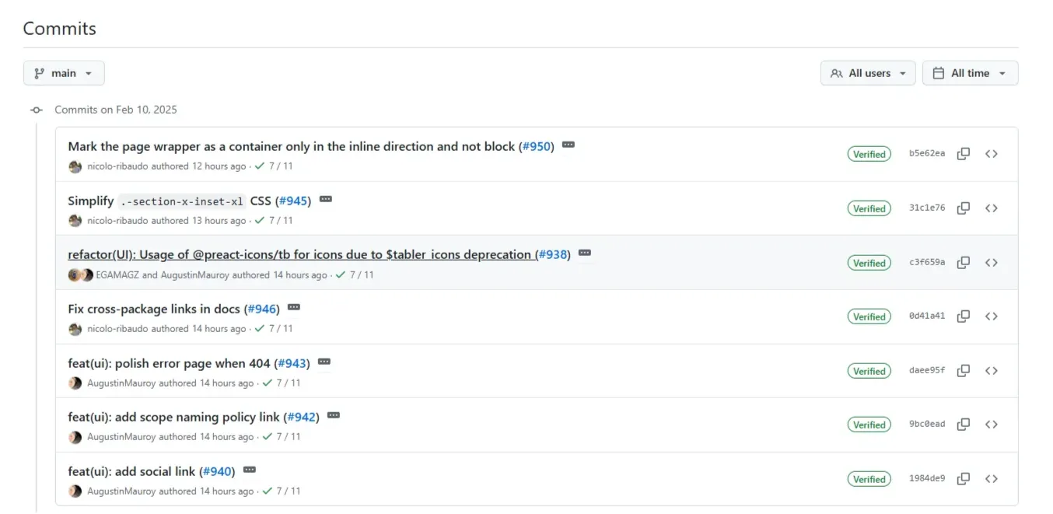This screenshot has width=1053, height=514.
Task: Browse repository at commit 0d41a41
Action: pyautogui.click(x=991, y=316)
